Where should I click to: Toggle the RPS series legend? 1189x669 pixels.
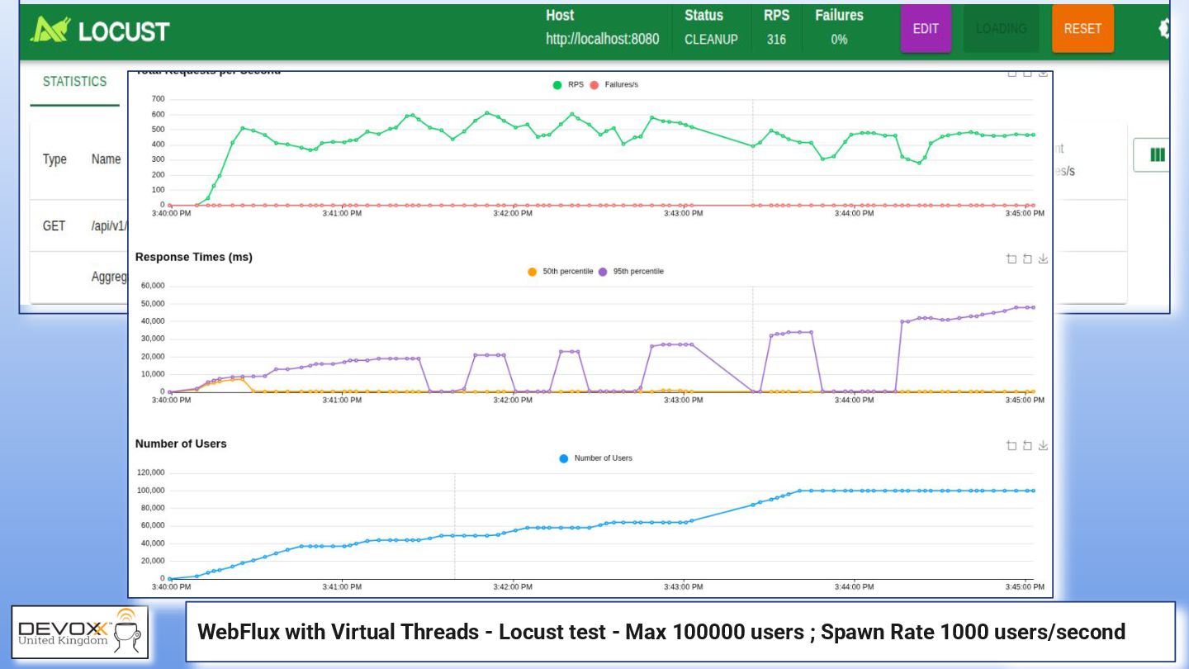click(x=568, y=84)
